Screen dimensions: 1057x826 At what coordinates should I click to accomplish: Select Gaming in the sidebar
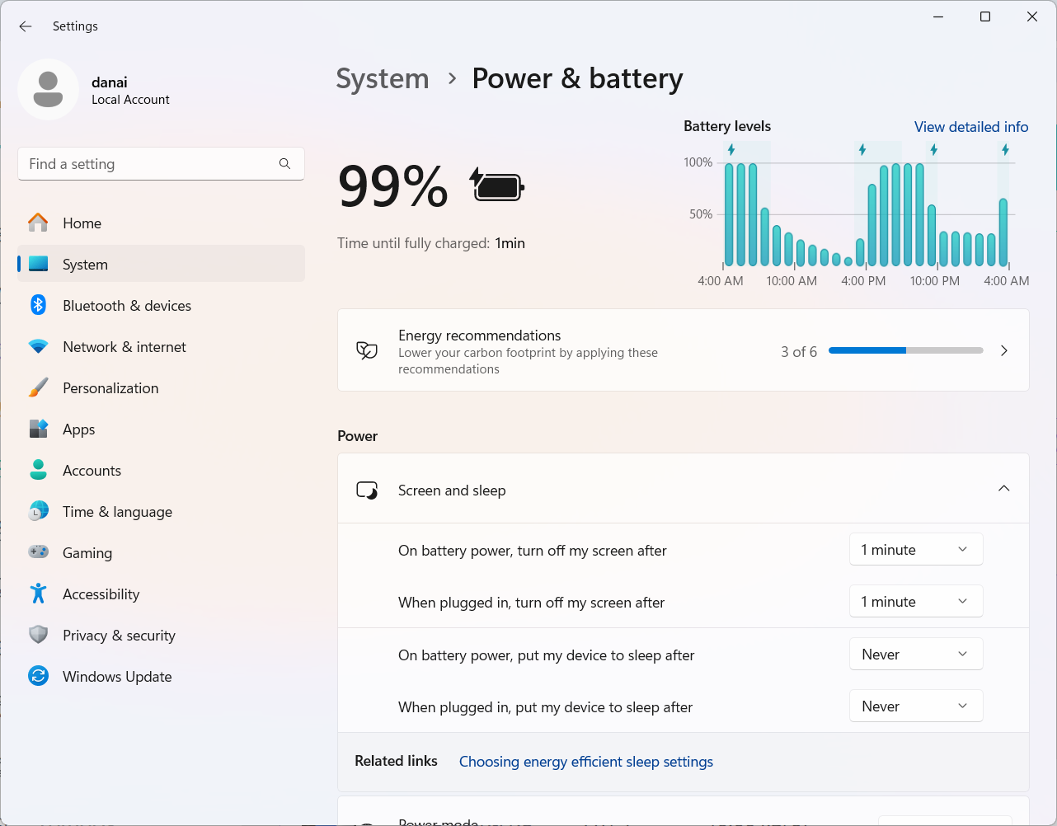(87, 553)
